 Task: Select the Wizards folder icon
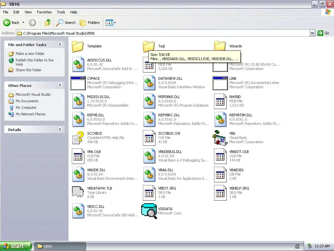click(x=220, y=46)
